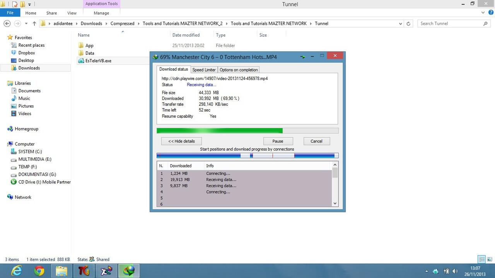Screen dimensions: 495x278
Task: Open recent locations dropdown arrow
Action: tap(26, 24)
